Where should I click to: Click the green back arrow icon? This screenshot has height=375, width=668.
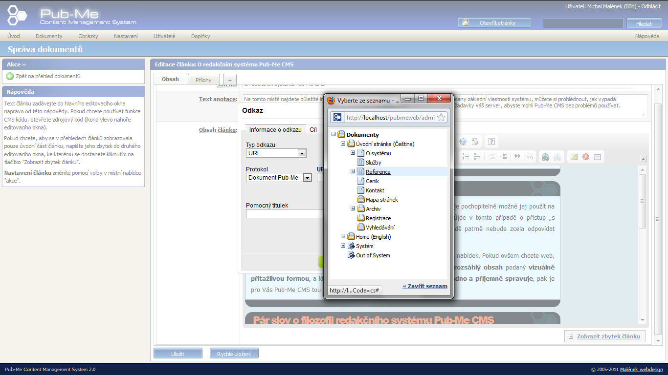click(10, 76)
